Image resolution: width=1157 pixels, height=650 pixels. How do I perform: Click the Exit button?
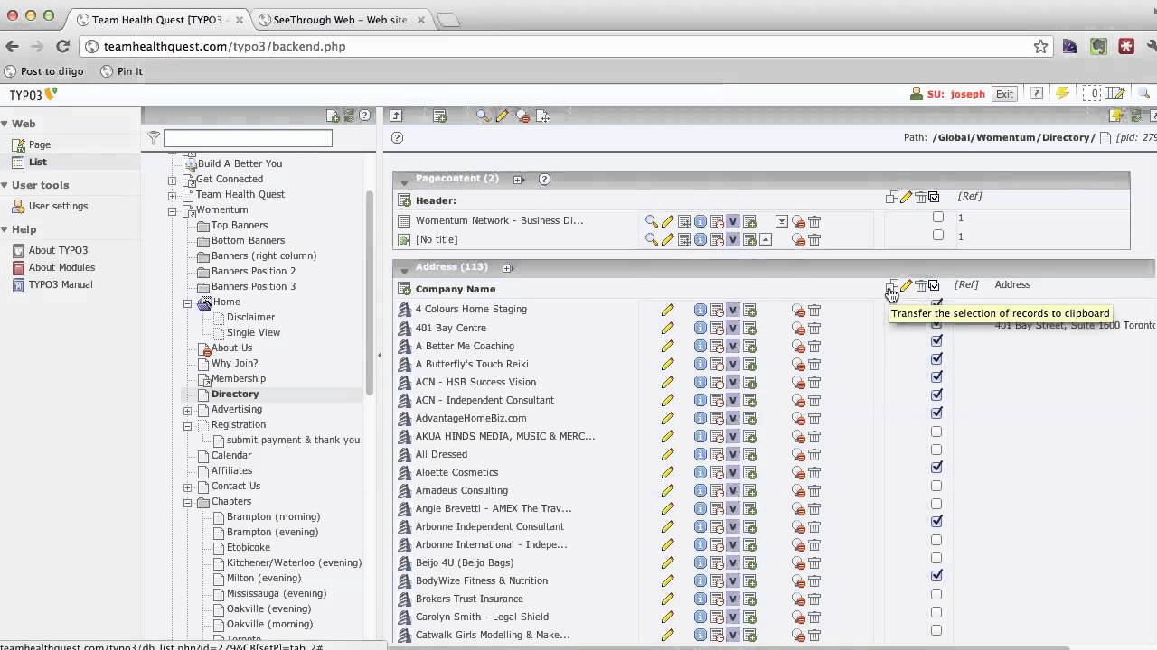tap(1004, 93)
